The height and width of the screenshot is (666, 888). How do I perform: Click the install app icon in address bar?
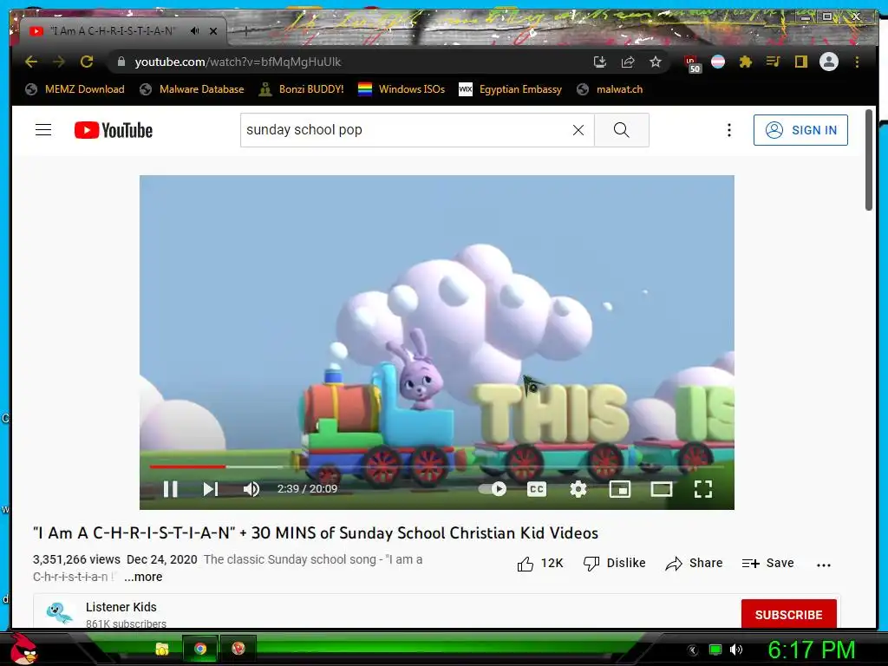coord(600,62)
